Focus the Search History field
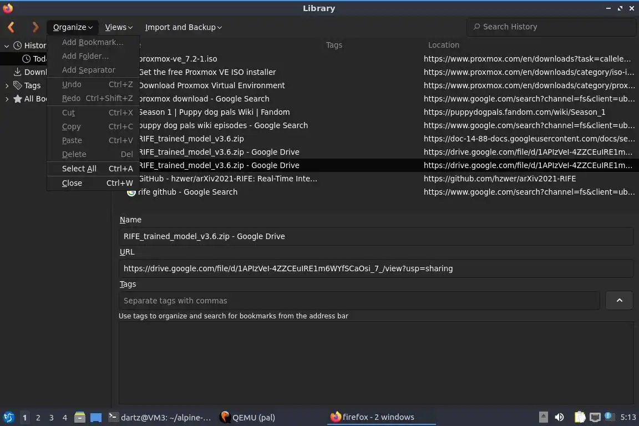The image size is (639, 426). [x=551, y=27]
